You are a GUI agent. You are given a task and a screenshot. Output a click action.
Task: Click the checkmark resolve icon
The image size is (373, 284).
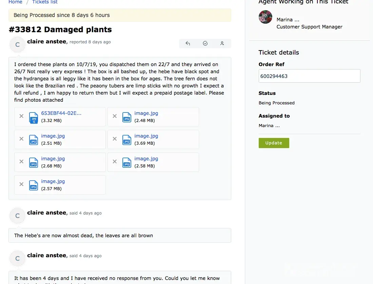coord(205,43)
